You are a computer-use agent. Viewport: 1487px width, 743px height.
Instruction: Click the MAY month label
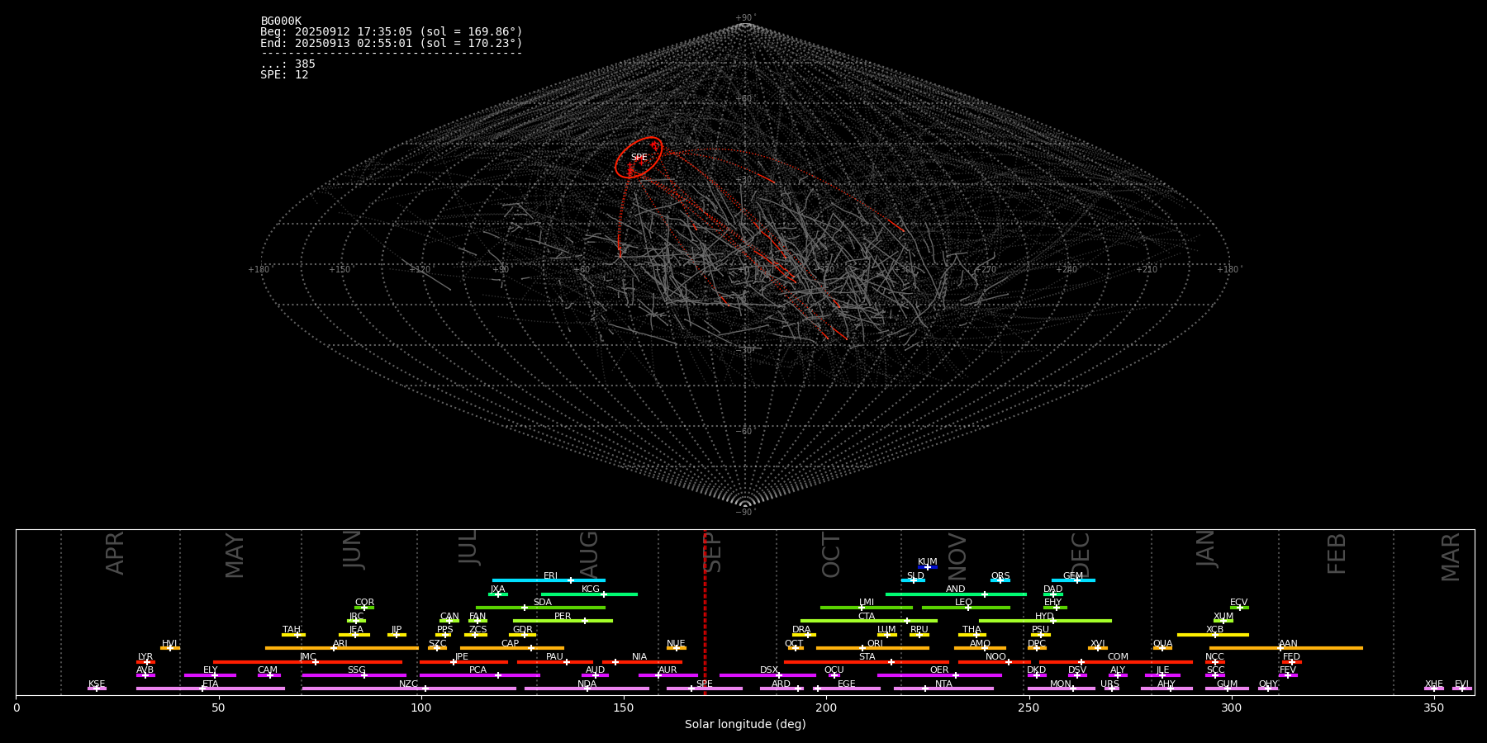235,556
